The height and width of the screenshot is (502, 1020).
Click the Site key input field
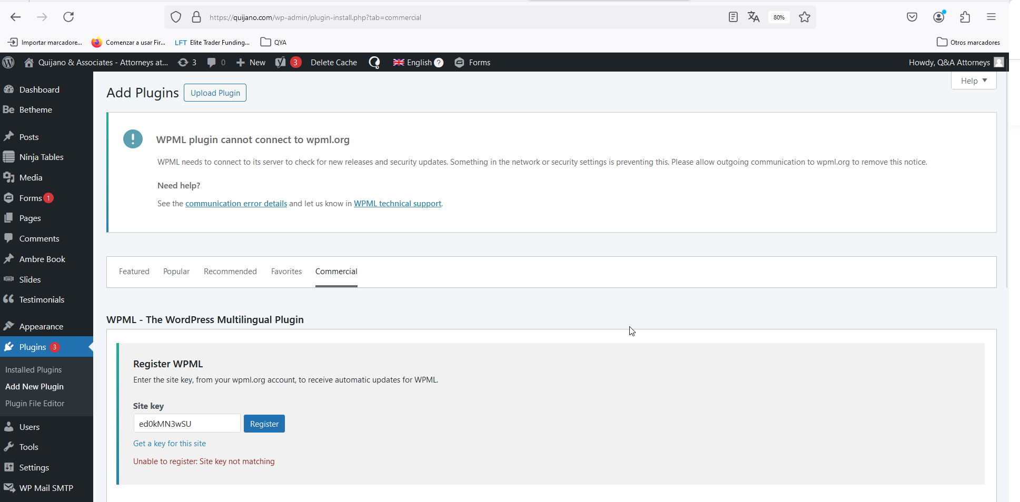pos(186,424)
